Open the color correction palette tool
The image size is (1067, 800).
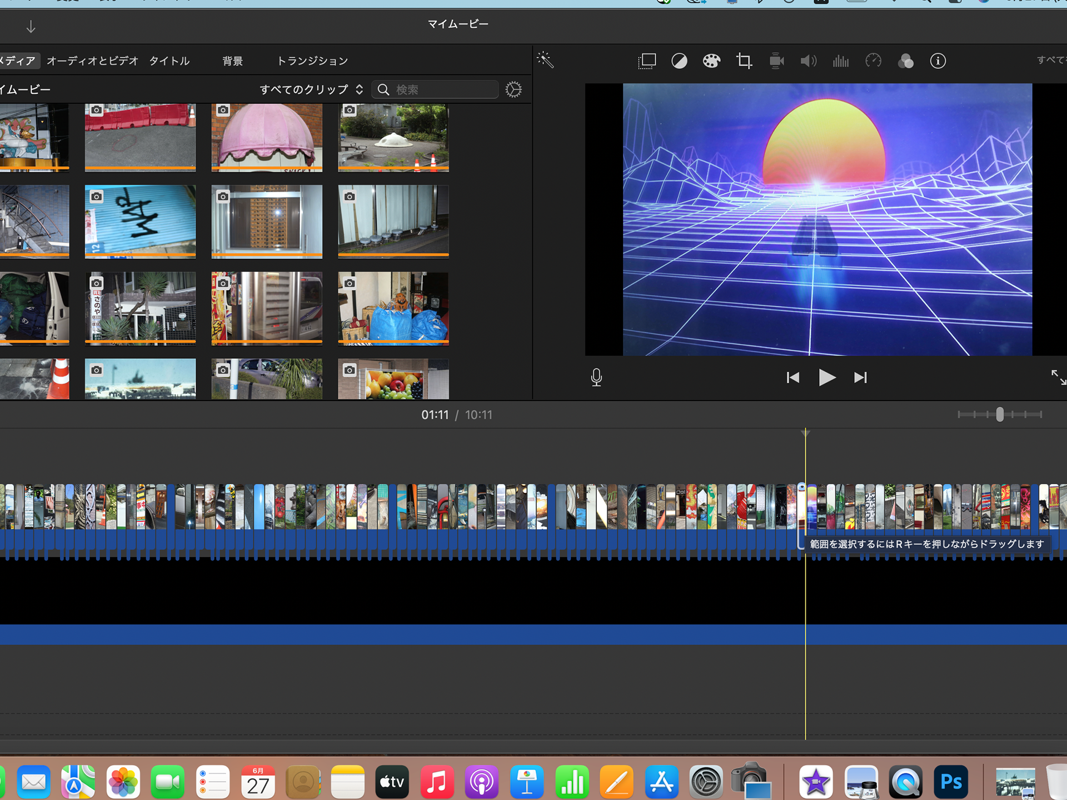pos(711,61)
